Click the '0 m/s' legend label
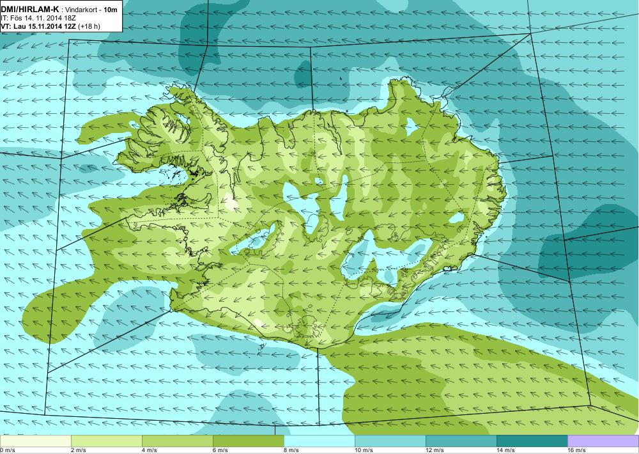Image resolution: width=639 pixels, height=454 pixels. pyautogui.click(x=8, y=450)
